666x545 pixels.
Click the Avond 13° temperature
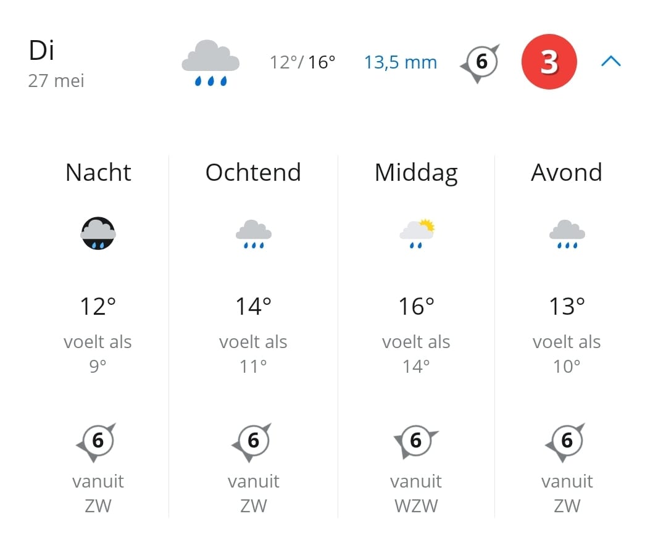coord(567,306)
